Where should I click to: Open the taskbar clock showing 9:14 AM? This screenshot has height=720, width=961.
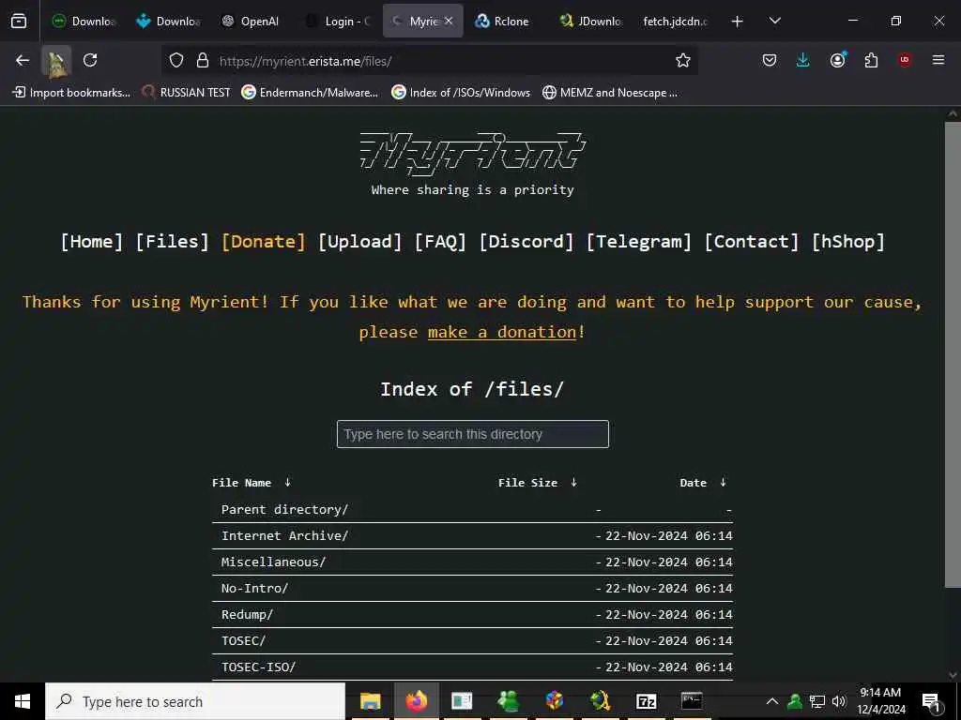(x=880, y=701)
